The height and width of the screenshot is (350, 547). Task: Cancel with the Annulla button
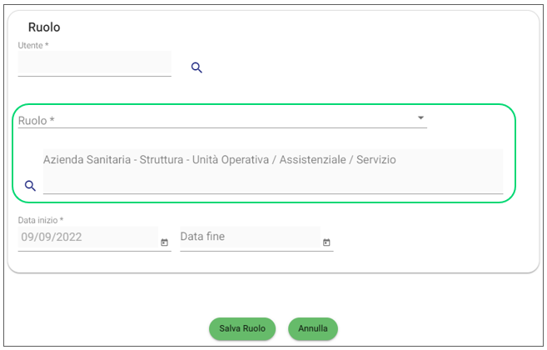(313, 328)
